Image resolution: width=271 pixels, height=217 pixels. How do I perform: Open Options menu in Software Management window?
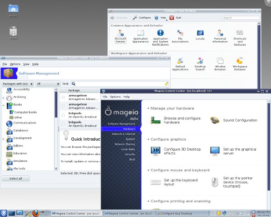[x=15, y=64]
